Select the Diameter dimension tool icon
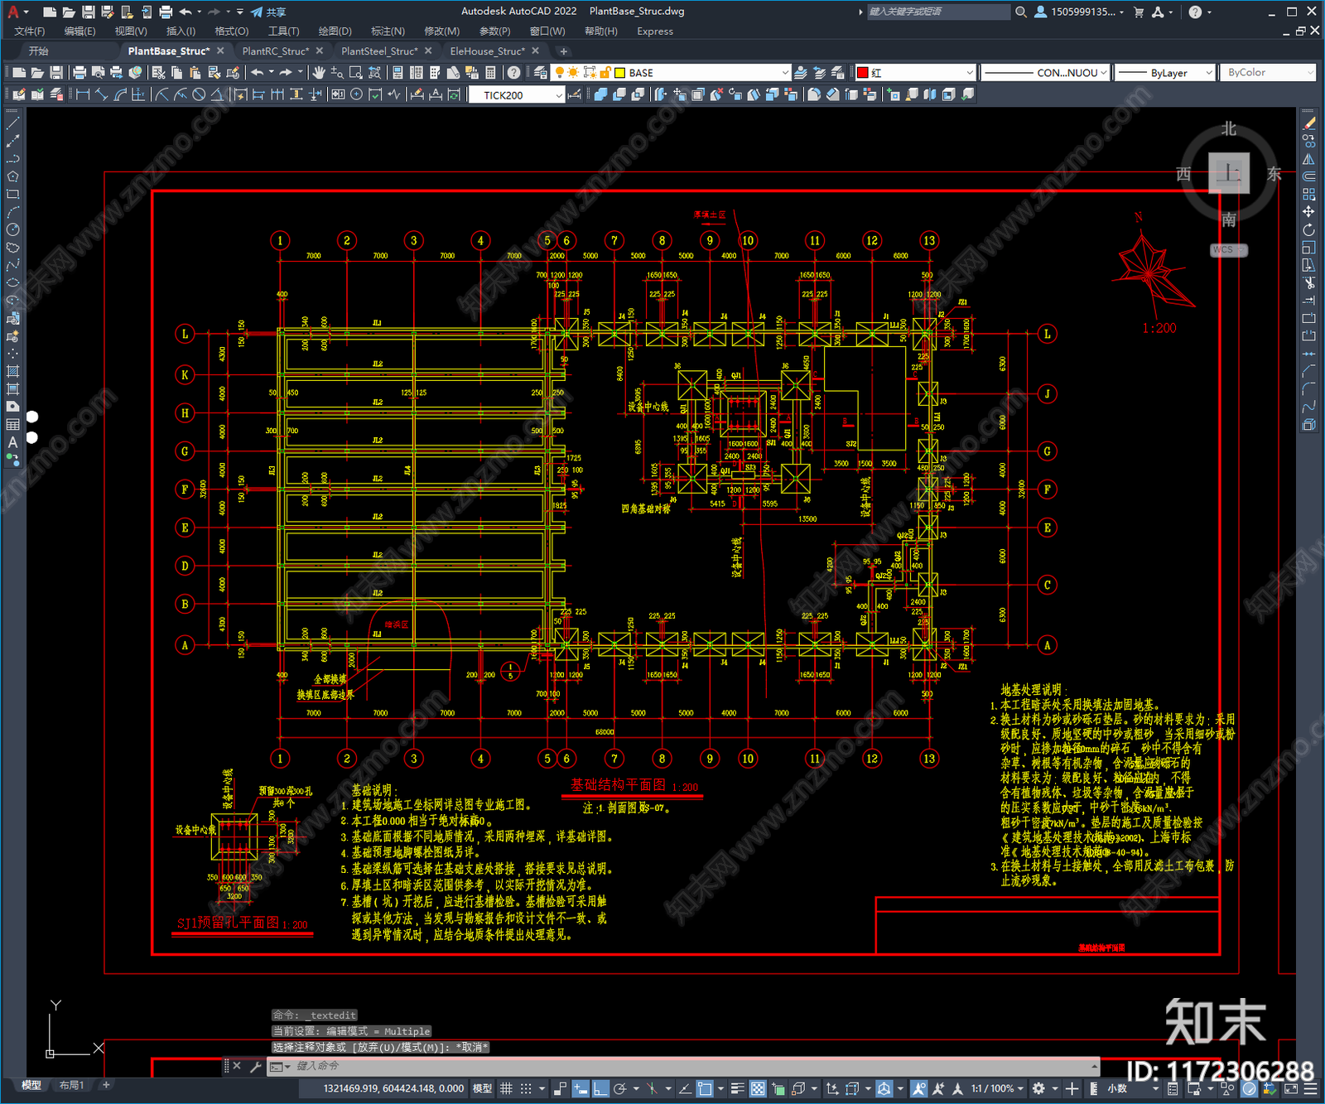The height and width of the screenshot is (1104, 1325). 199,94
